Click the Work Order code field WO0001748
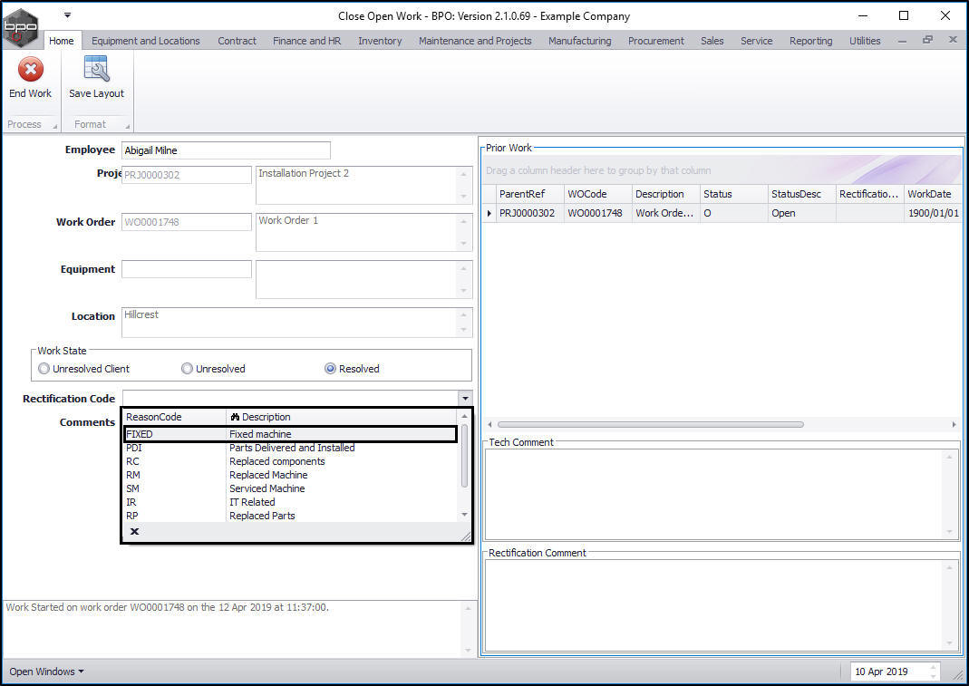This screenshot has width=969, height=686. click(x=187, y=222)
